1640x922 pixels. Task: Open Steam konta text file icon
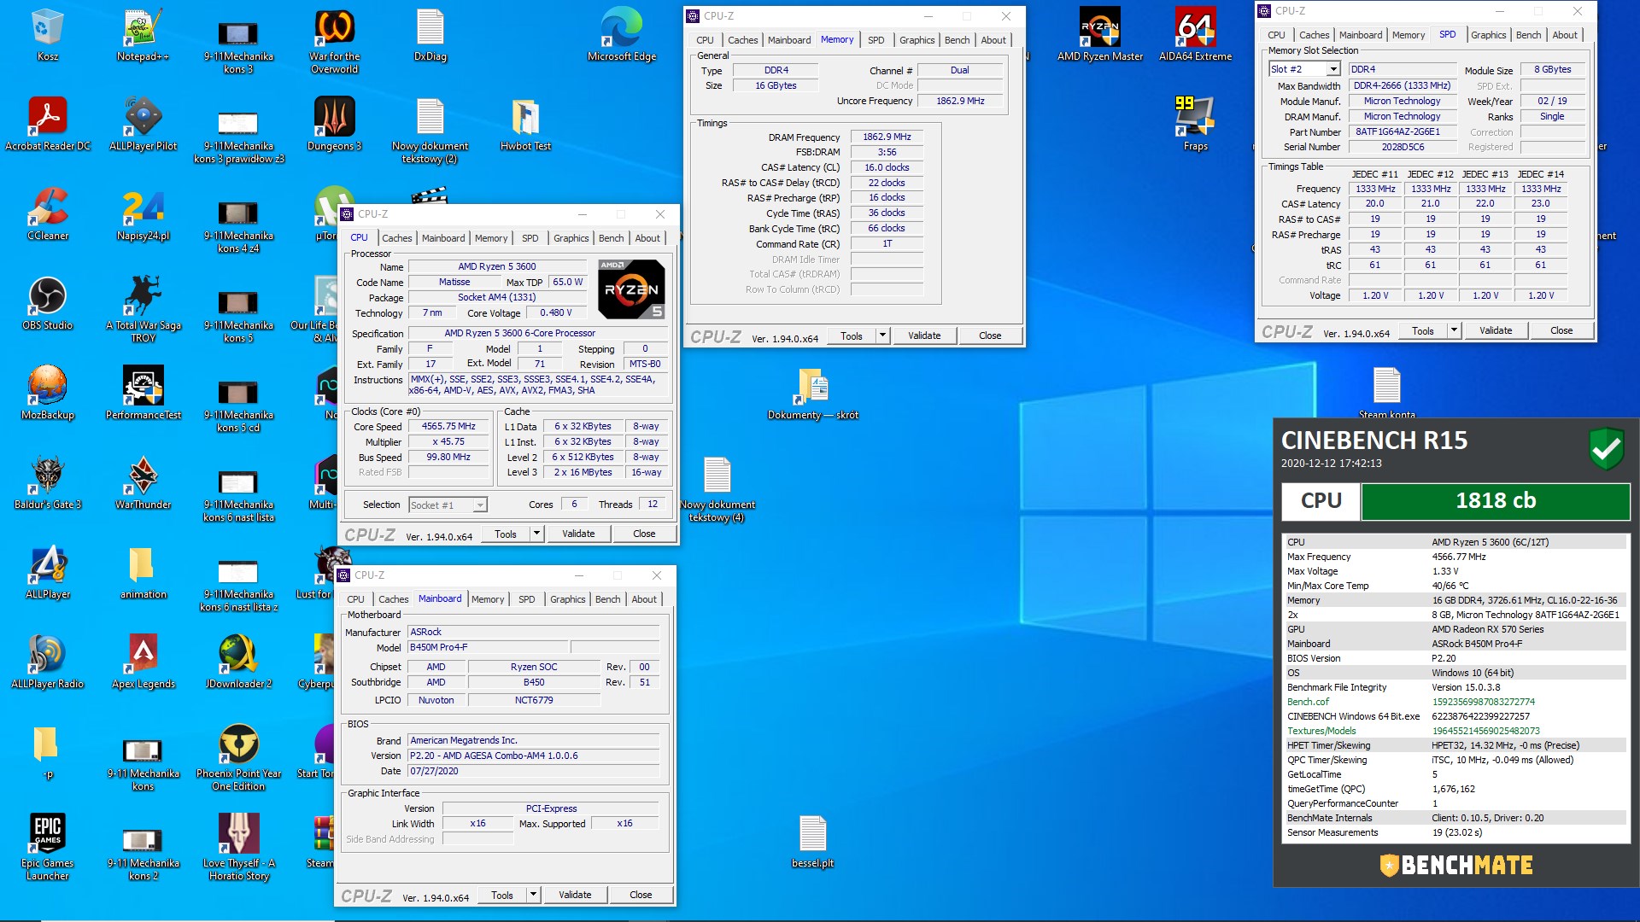tap(1386, 393)
